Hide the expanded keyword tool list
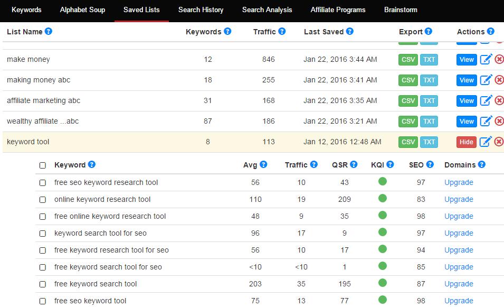This screenshot has width=504, height=307. [x=466, y=142]
